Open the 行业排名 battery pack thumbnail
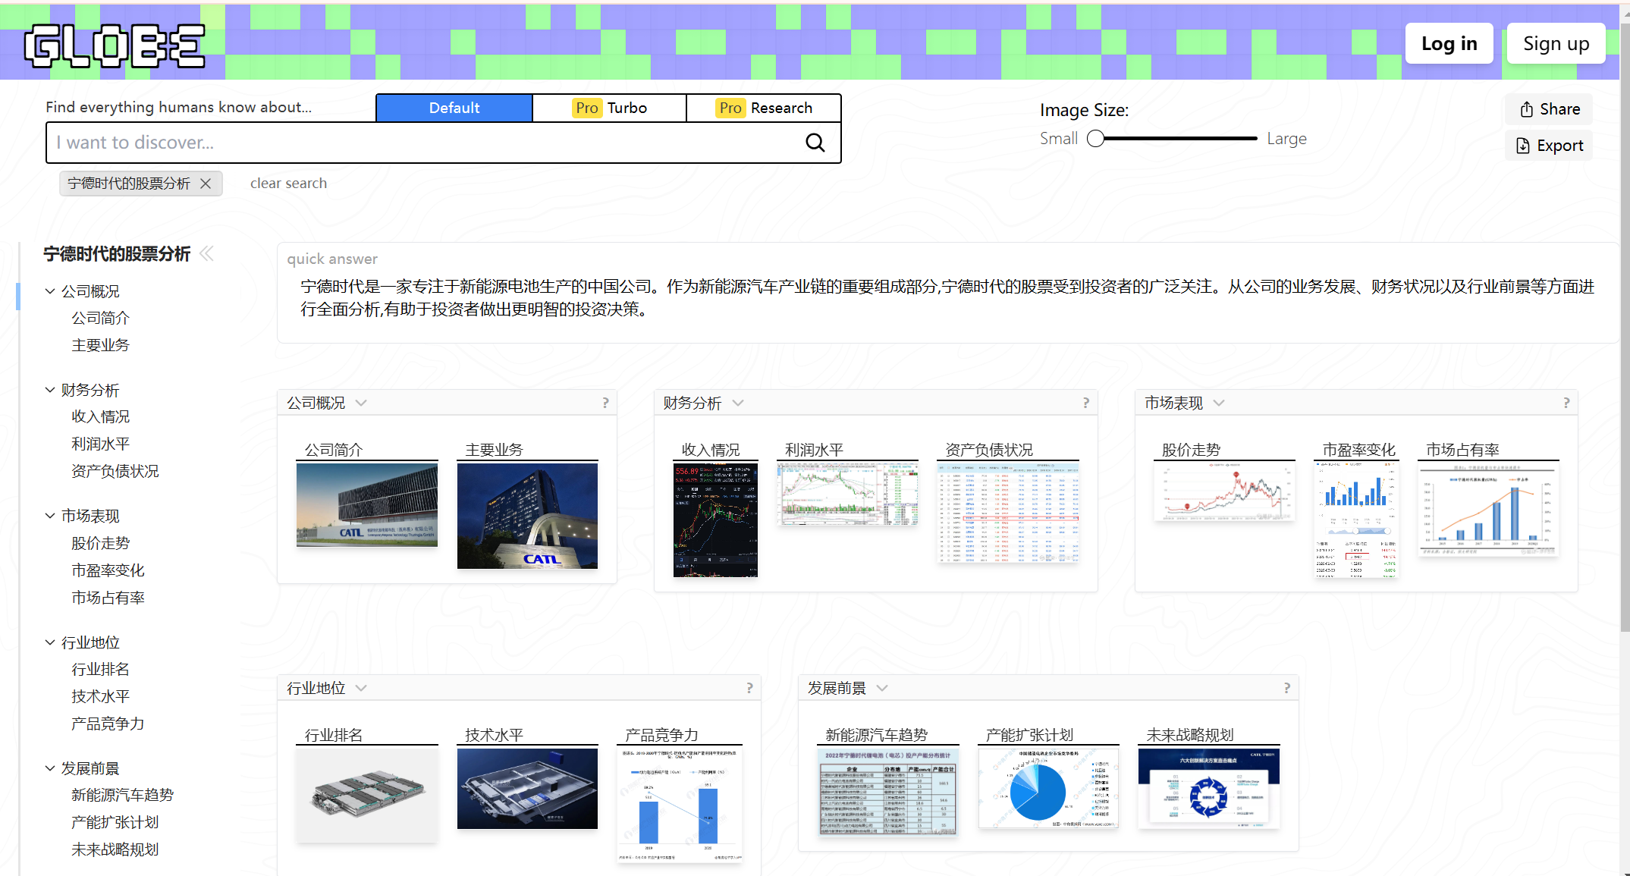1630x876 pixels. pos(367,795)
